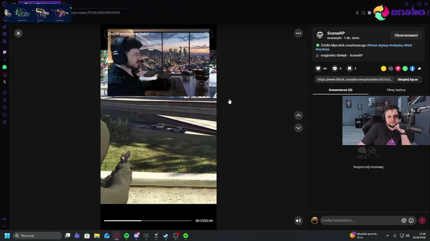Repost the video with the yellow icon

tap(384, 69)
